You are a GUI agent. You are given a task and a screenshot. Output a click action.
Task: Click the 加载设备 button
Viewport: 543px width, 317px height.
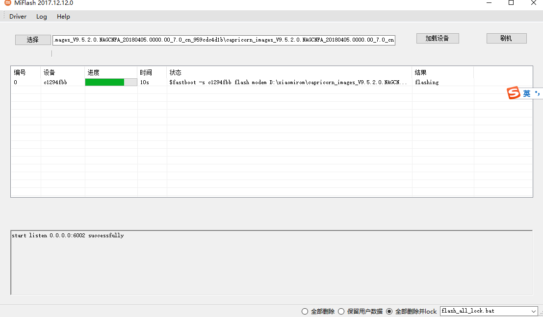click(438, 38)
